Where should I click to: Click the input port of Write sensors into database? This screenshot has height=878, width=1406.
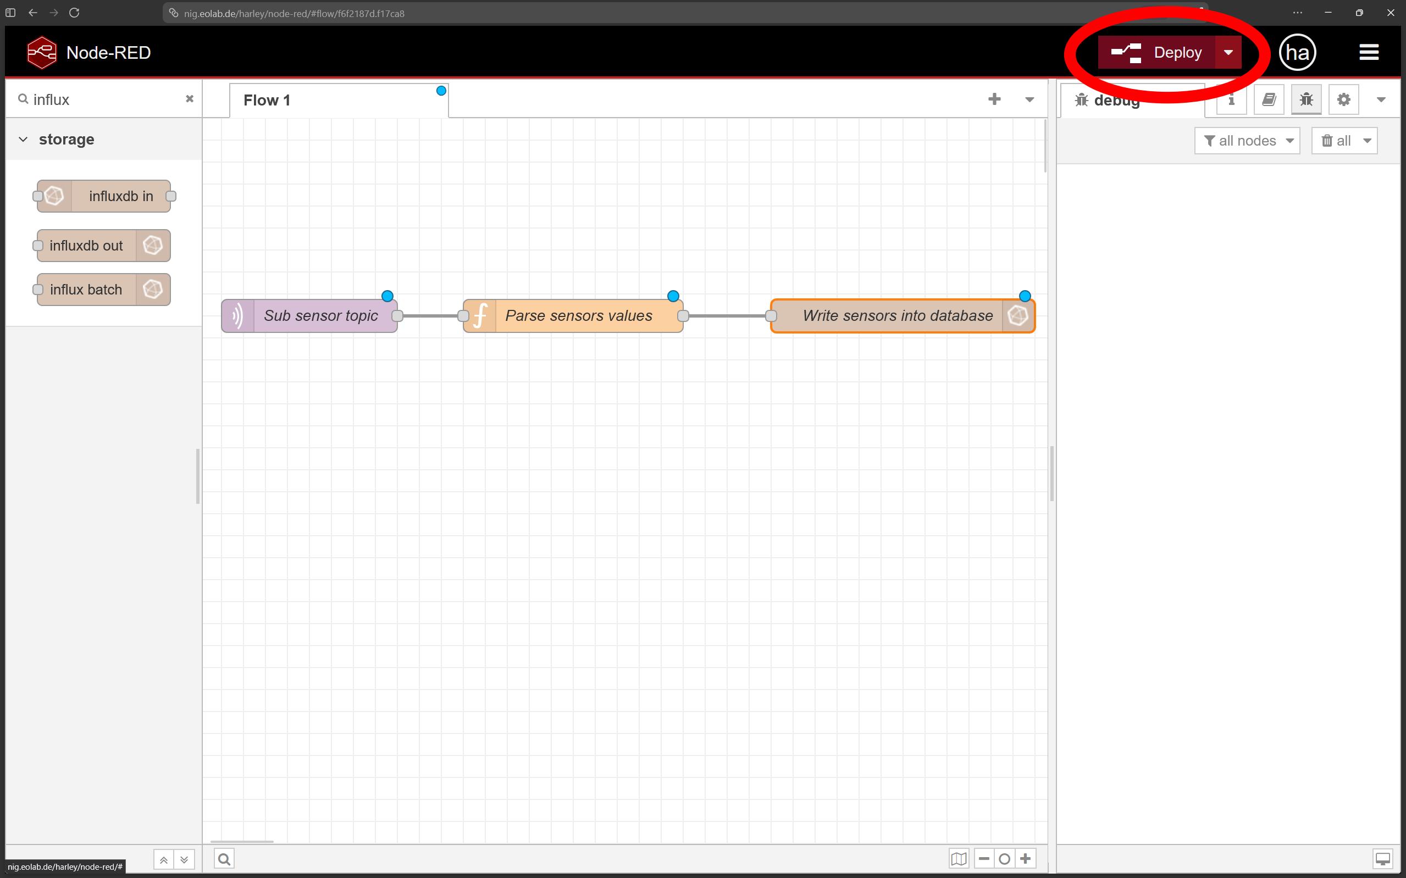(x=771, y=316)
